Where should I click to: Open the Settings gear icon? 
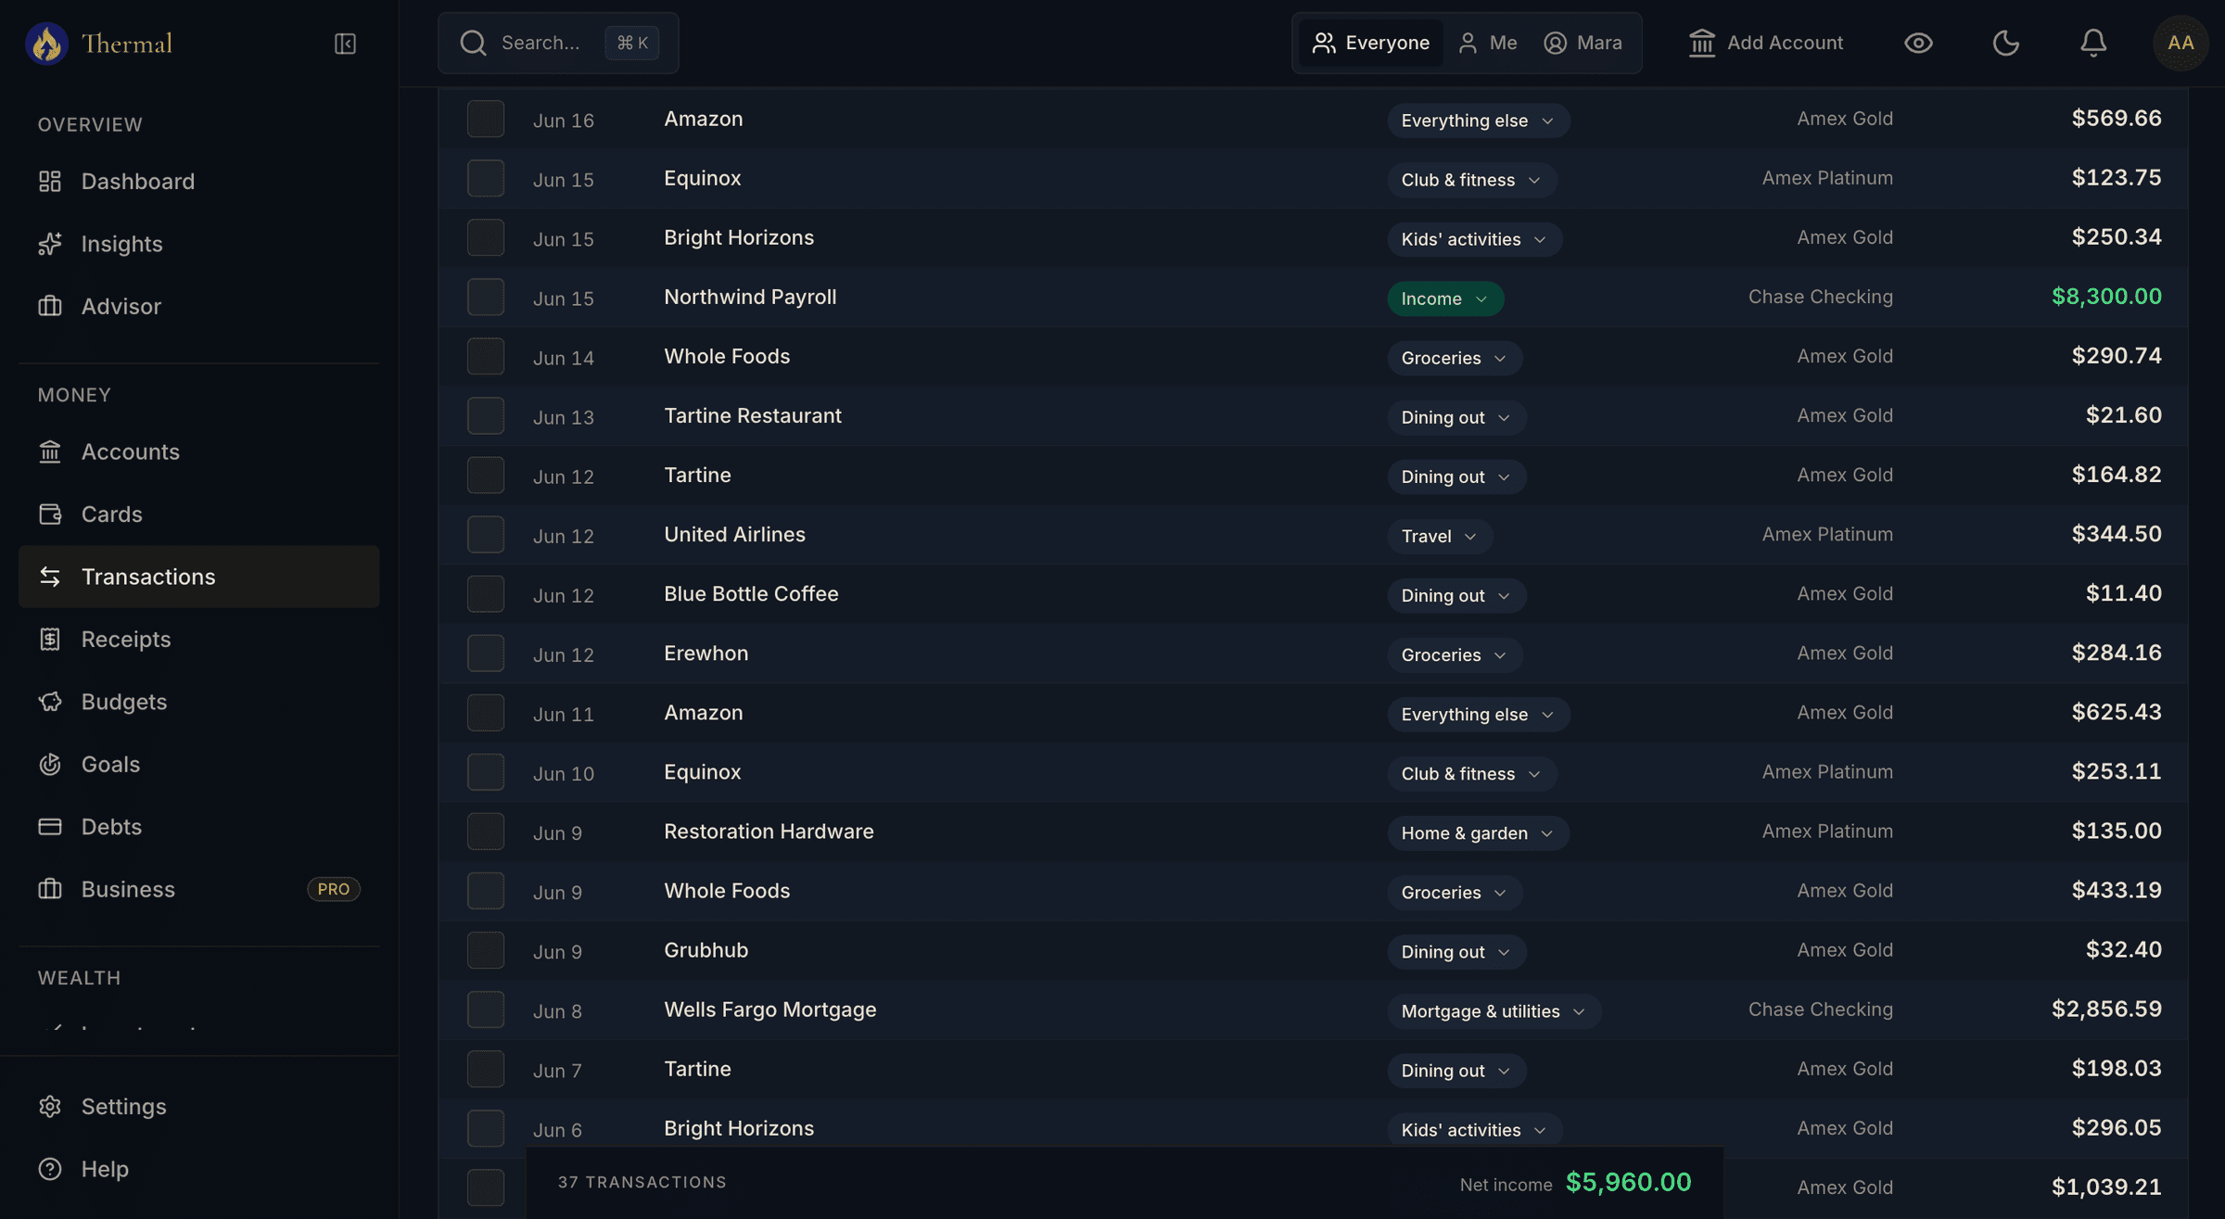tap(50, 1106)
